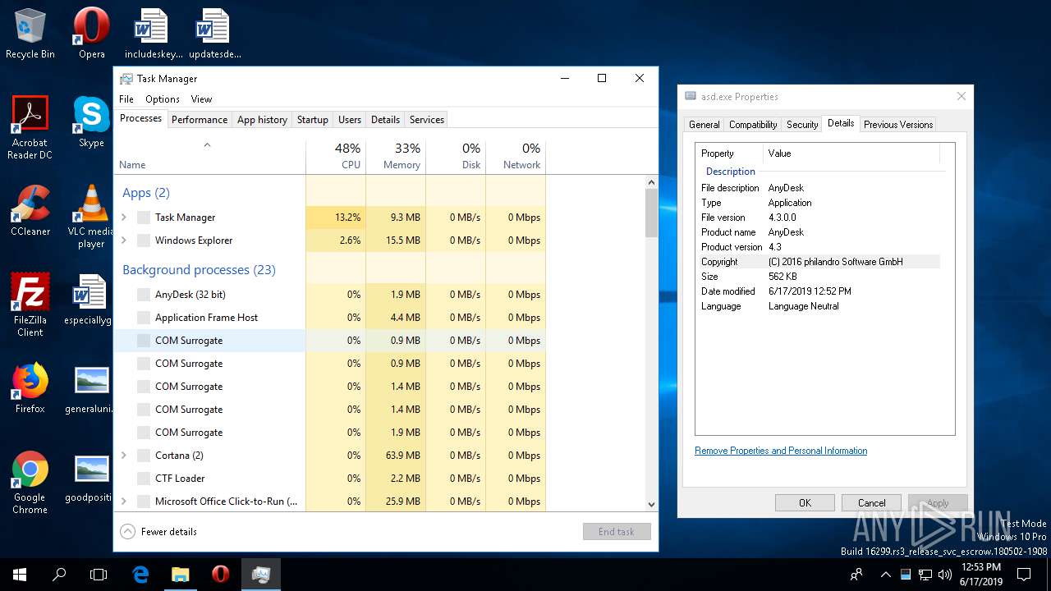This screenshot has width=1051, height=591.
Task: Open Task View on the taskbar
Action: (99, 575)
